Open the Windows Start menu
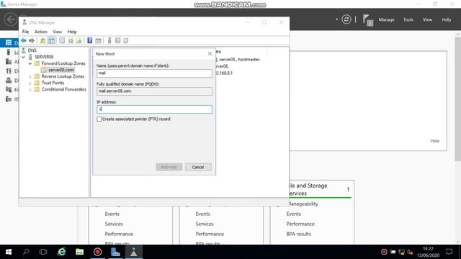Image resolution: width=461 pixels, height=259 pixels. point(9,252)
